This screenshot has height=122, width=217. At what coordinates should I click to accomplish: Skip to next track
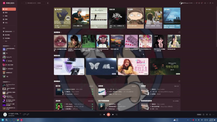113,114
